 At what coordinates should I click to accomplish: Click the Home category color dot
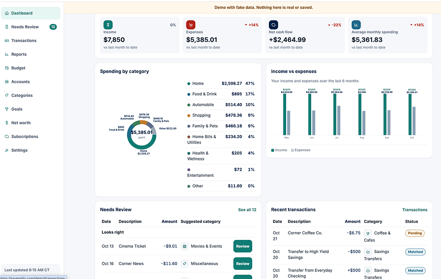189,84
